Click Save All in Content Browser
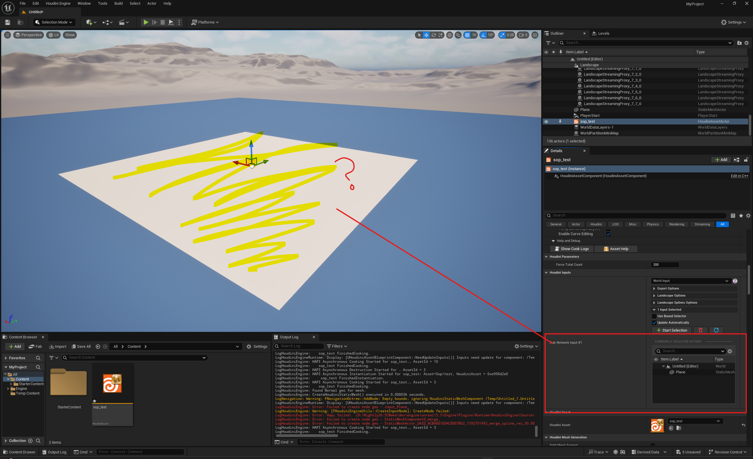The height and width of the screenshot is (459, 753). (x=81, y=347)
